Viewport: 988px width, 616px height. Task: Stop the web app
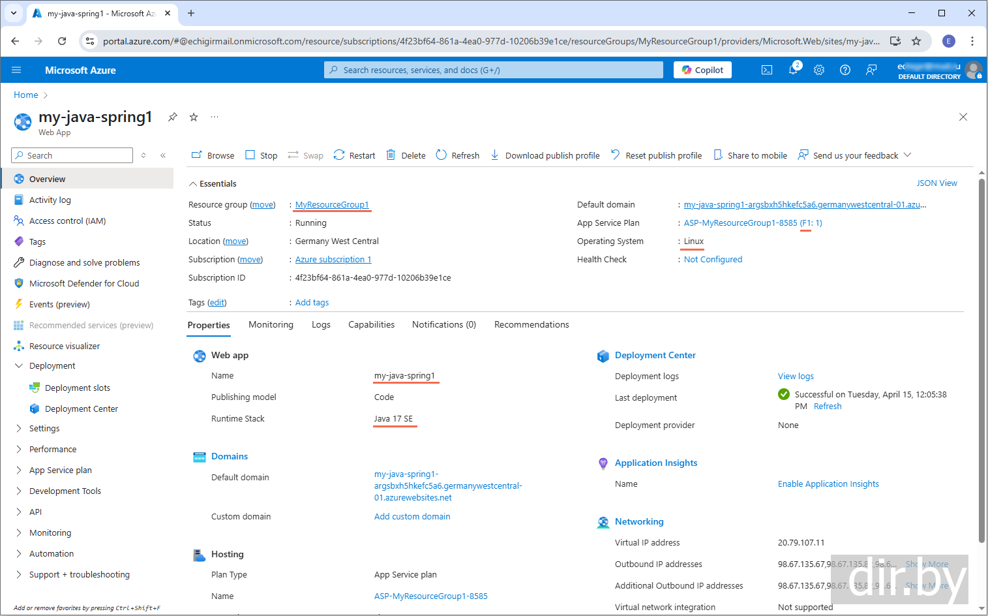pyautogui.click(x=261, y=155)
